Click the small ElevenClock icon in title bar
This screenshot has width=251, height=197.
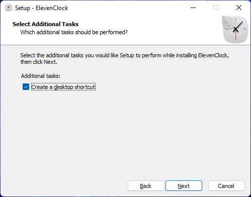point(9,8)
